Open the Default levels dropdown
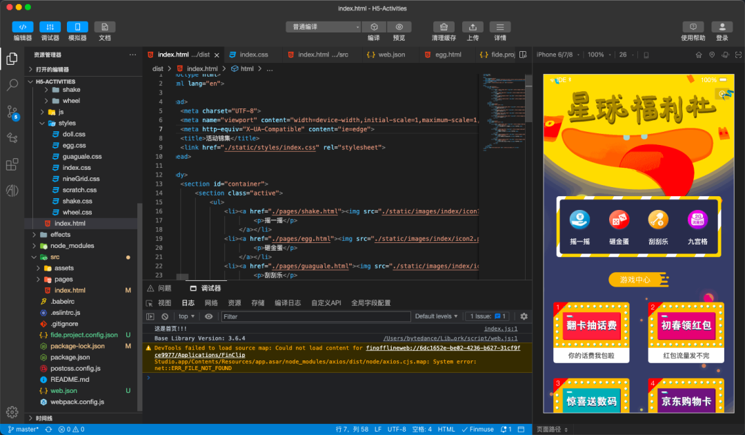This screenshot has width=745, height=435. 436,316
